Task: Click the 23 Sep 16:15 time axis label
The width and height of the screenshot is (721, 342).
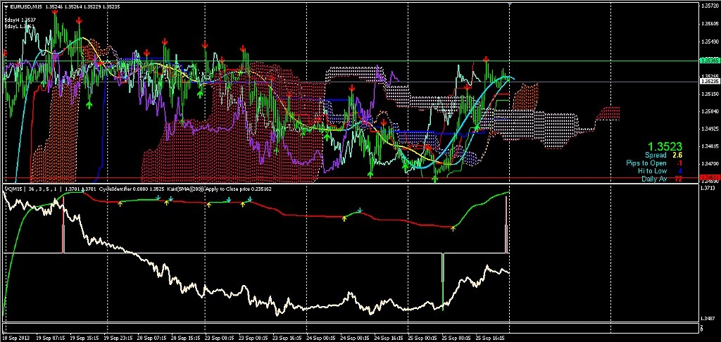Action: (x=289, y=337)
